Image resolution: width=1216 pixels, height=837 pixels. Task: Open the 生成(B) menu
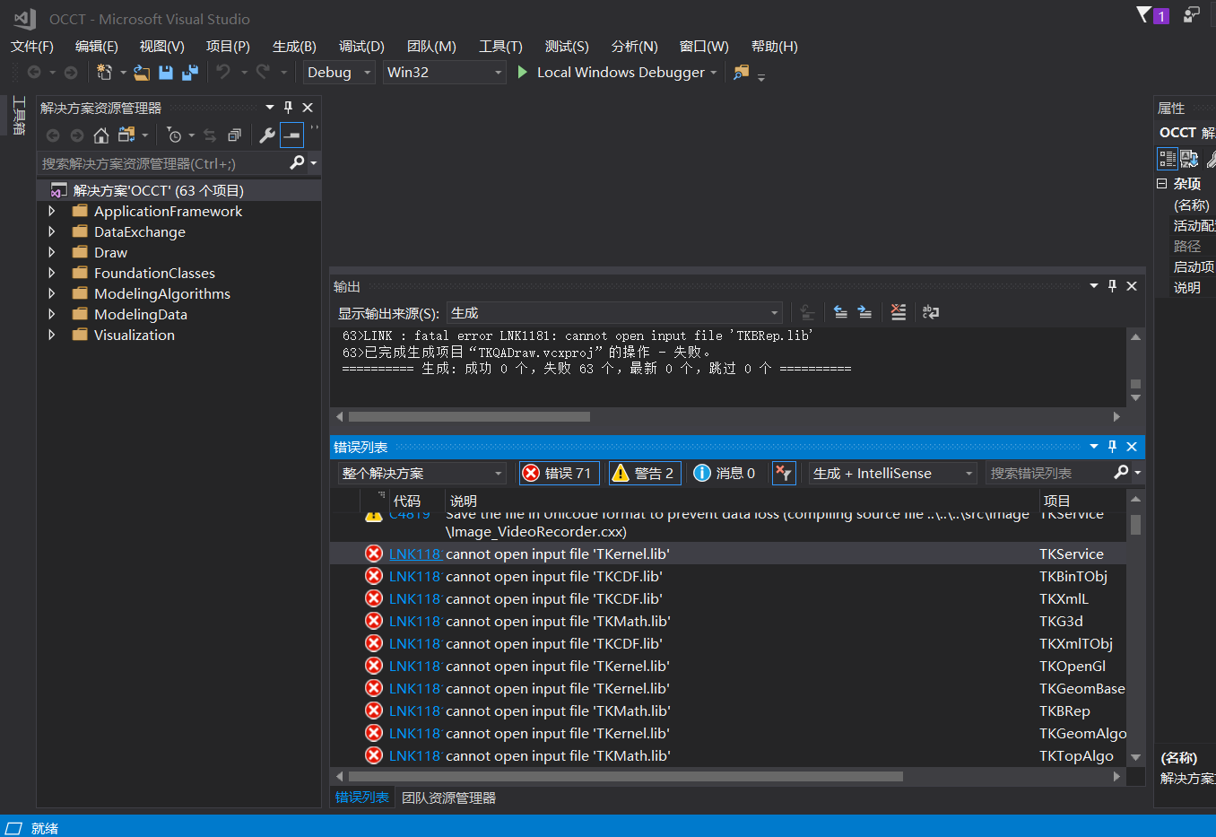pyautogui.click(x=294, y=46)
